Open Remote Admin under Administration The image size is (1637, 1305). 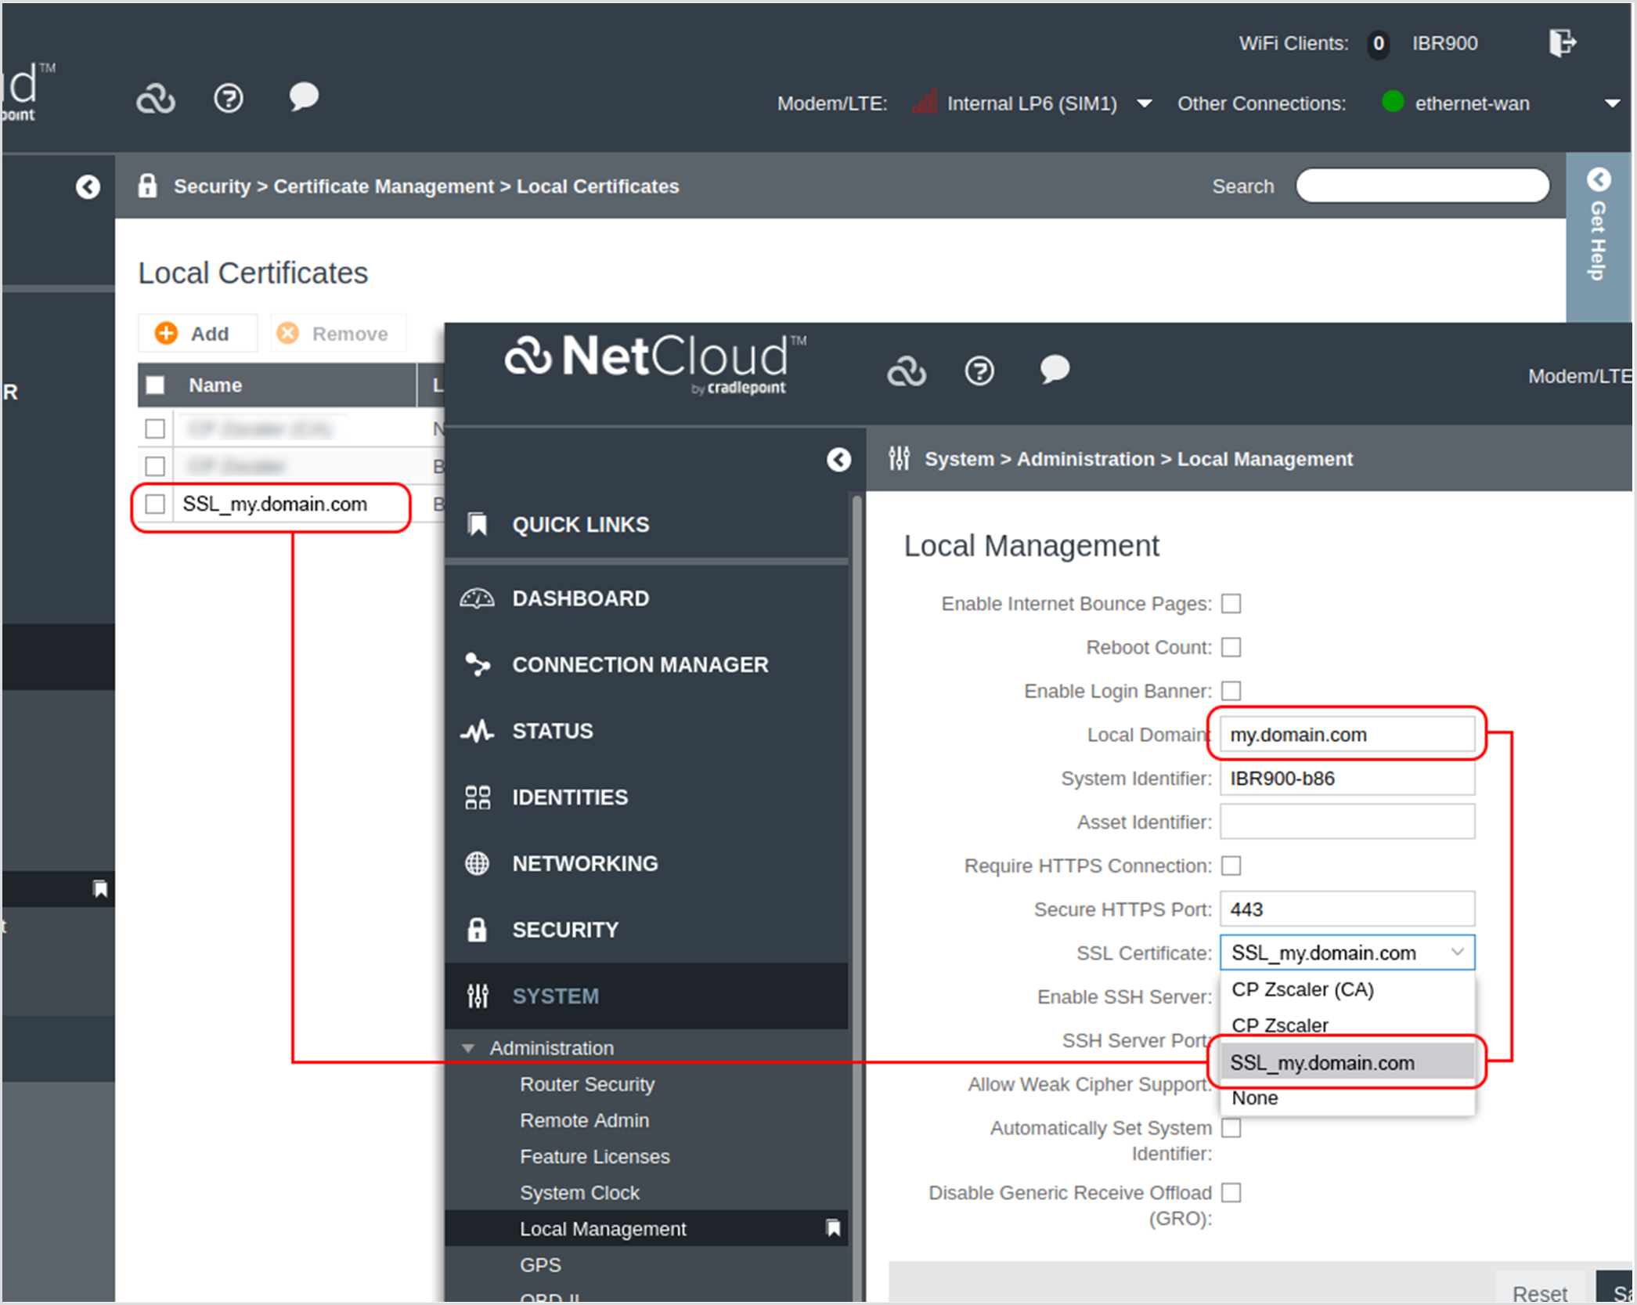pos(584,1120)
